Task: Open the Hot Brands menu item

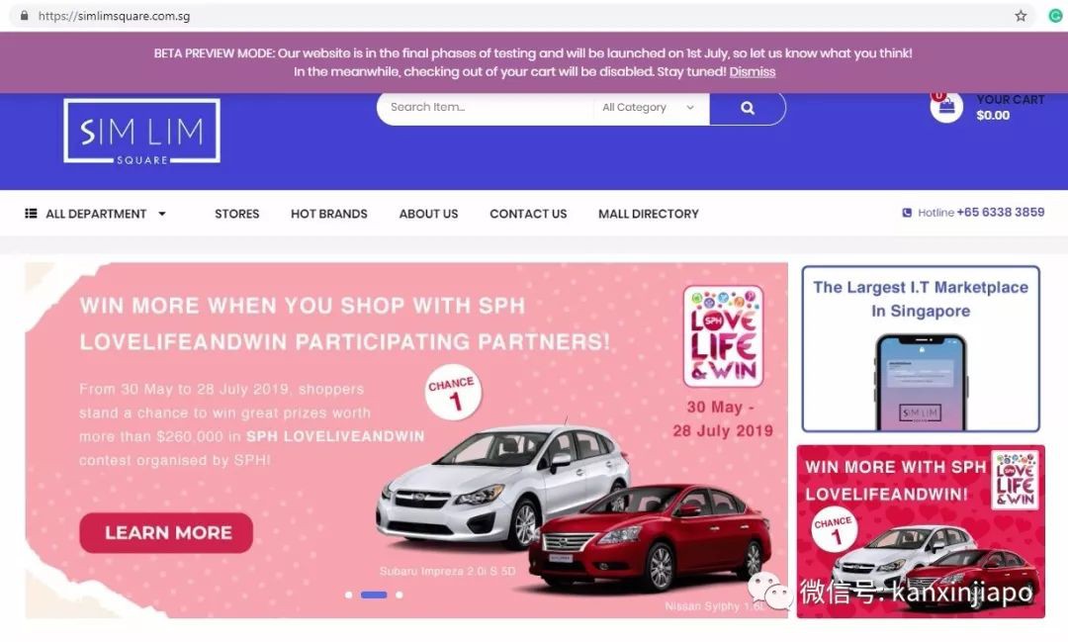Action: pos(329,214)
